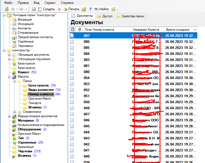Click the folder-with-clock toolbar icon
The image size is (205, 163).
[x=113, y=9]
